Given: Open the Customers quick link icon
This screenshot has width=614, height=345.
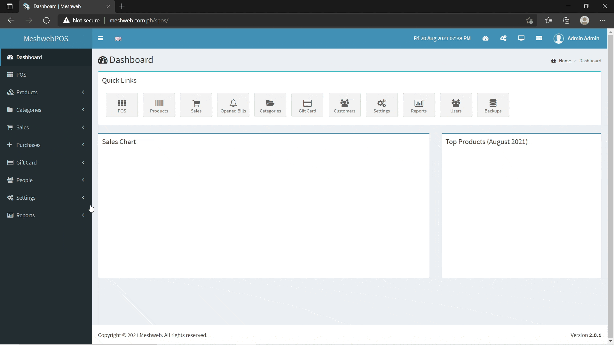Looking at the screenshot, I should click(x=344, y=104).
